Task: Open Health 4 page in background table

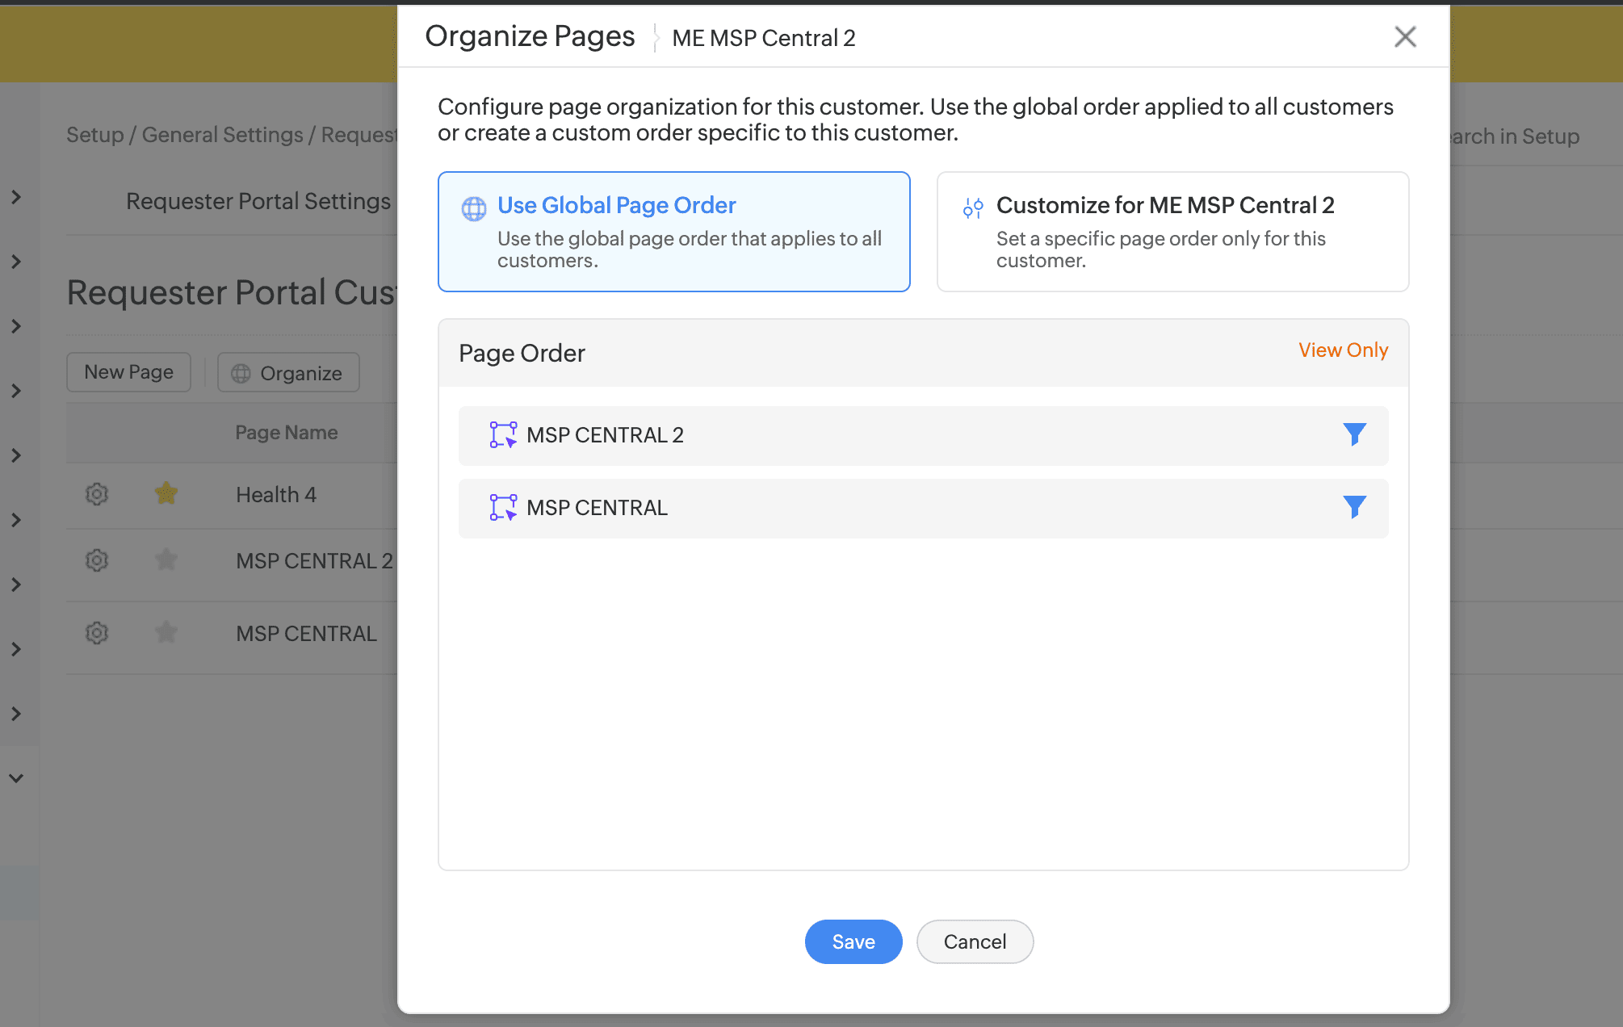Action: pyautogui.click(x=276, y=495)
